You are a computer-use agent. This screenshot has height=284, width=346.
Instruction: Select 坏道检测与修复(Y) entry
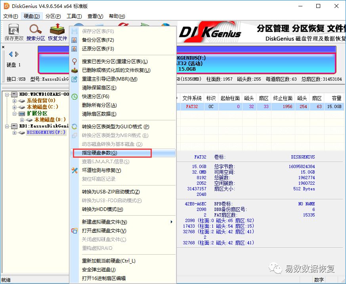[x=123, y=170]
